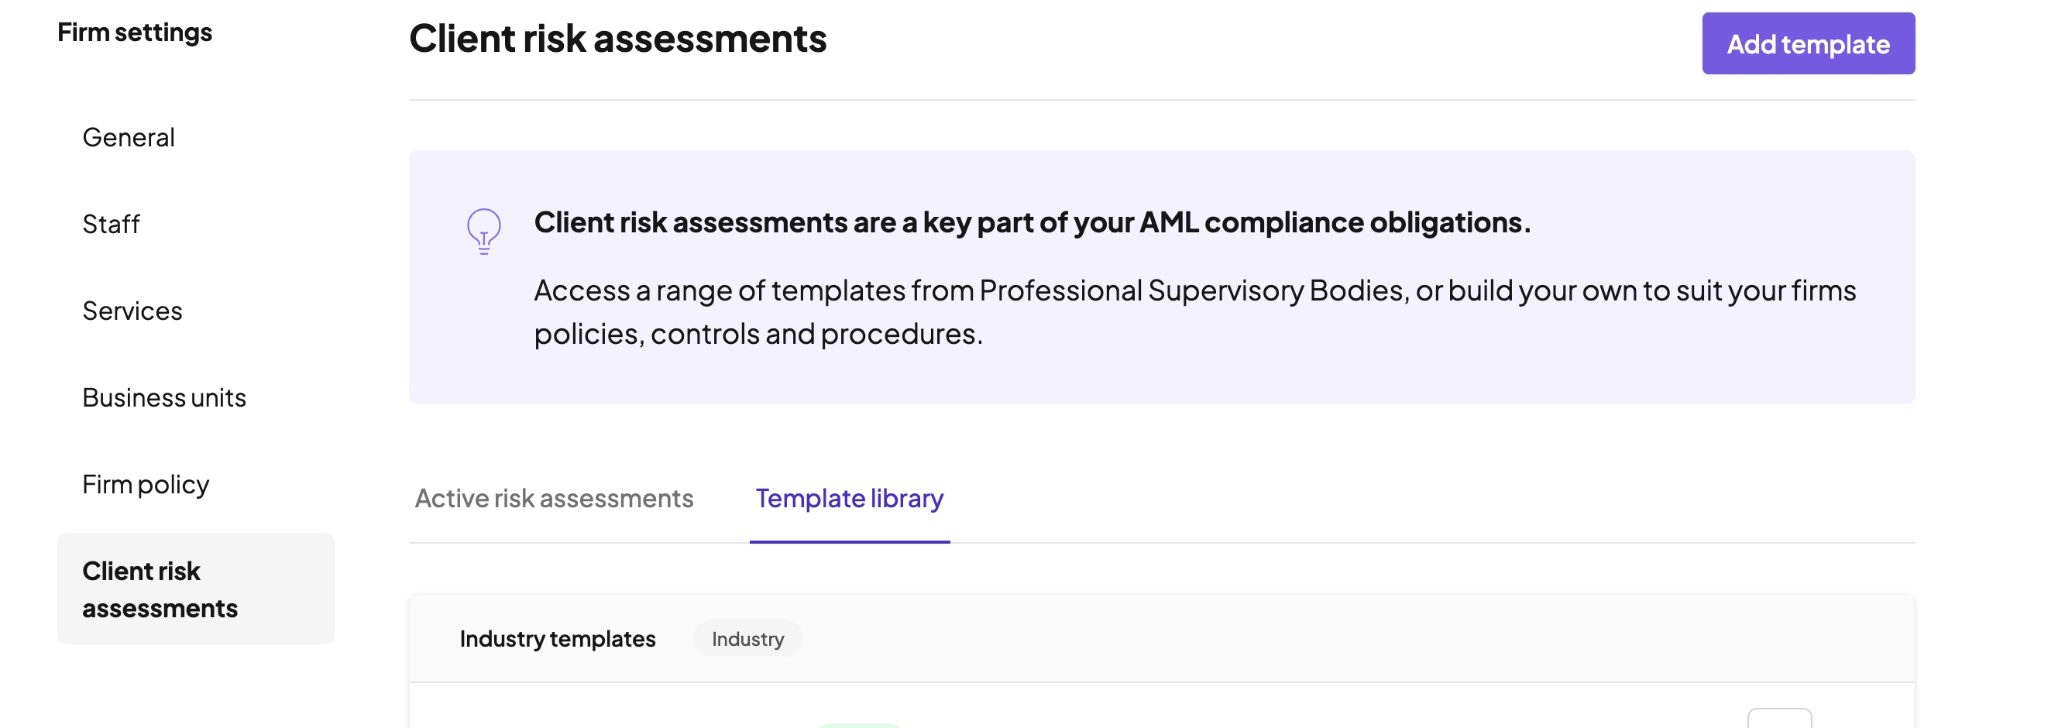This screenshot has height=728, width=2065.
Task: Switch to Active risk assessments tab
Action: tap(554, 498)
